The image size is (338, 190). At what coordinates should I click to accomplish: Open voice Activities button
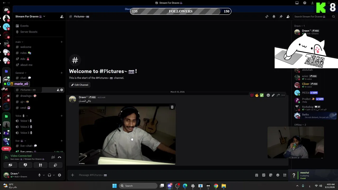[40, 165]
